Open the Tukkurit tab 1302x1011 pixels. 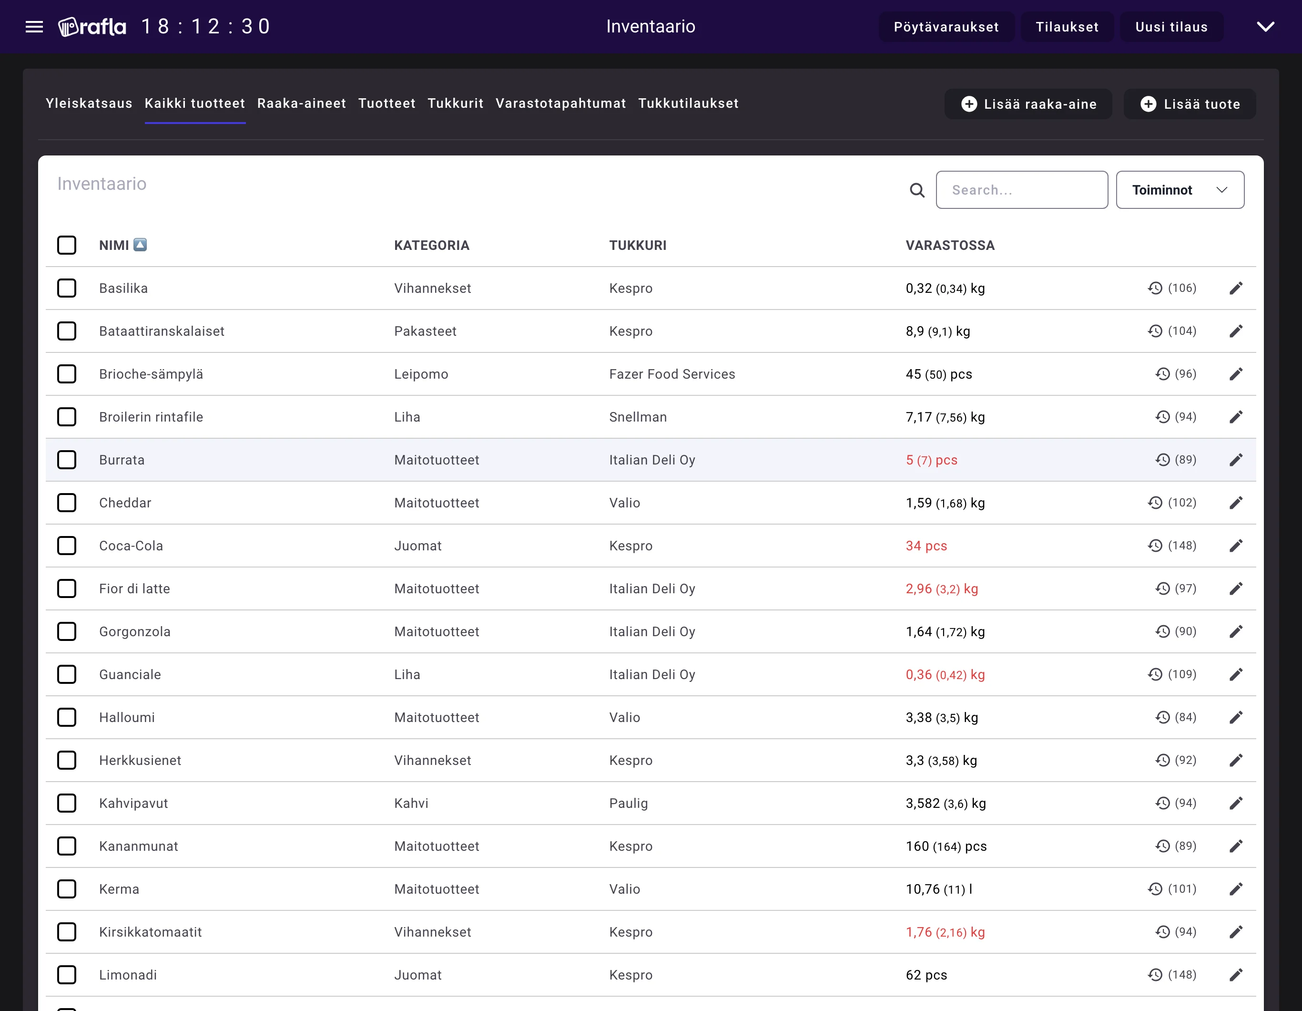click(456, 104)
